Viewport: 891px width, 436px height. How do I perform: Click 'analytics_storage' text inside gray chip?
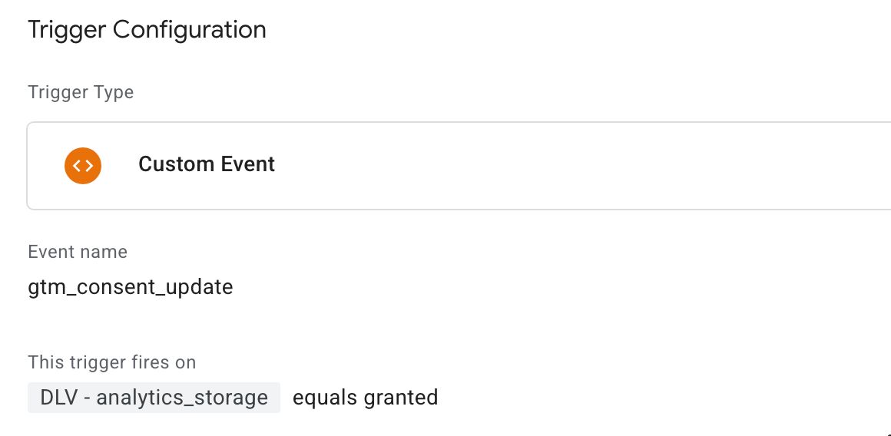tap(182, 398)
